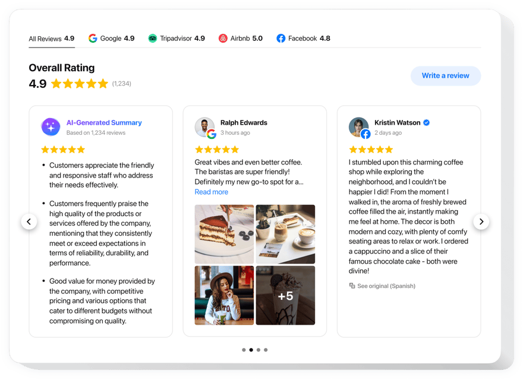Click the translate icon before See original
Image resolution: width=523 pixels, height=380 pixels.
[351, 286]
